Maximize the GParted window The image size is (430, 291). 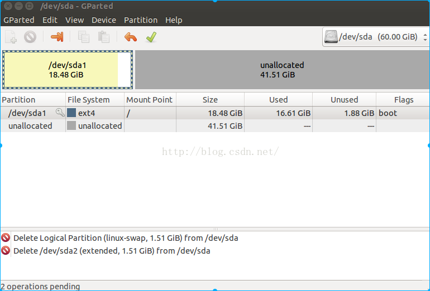pos(29,6)
